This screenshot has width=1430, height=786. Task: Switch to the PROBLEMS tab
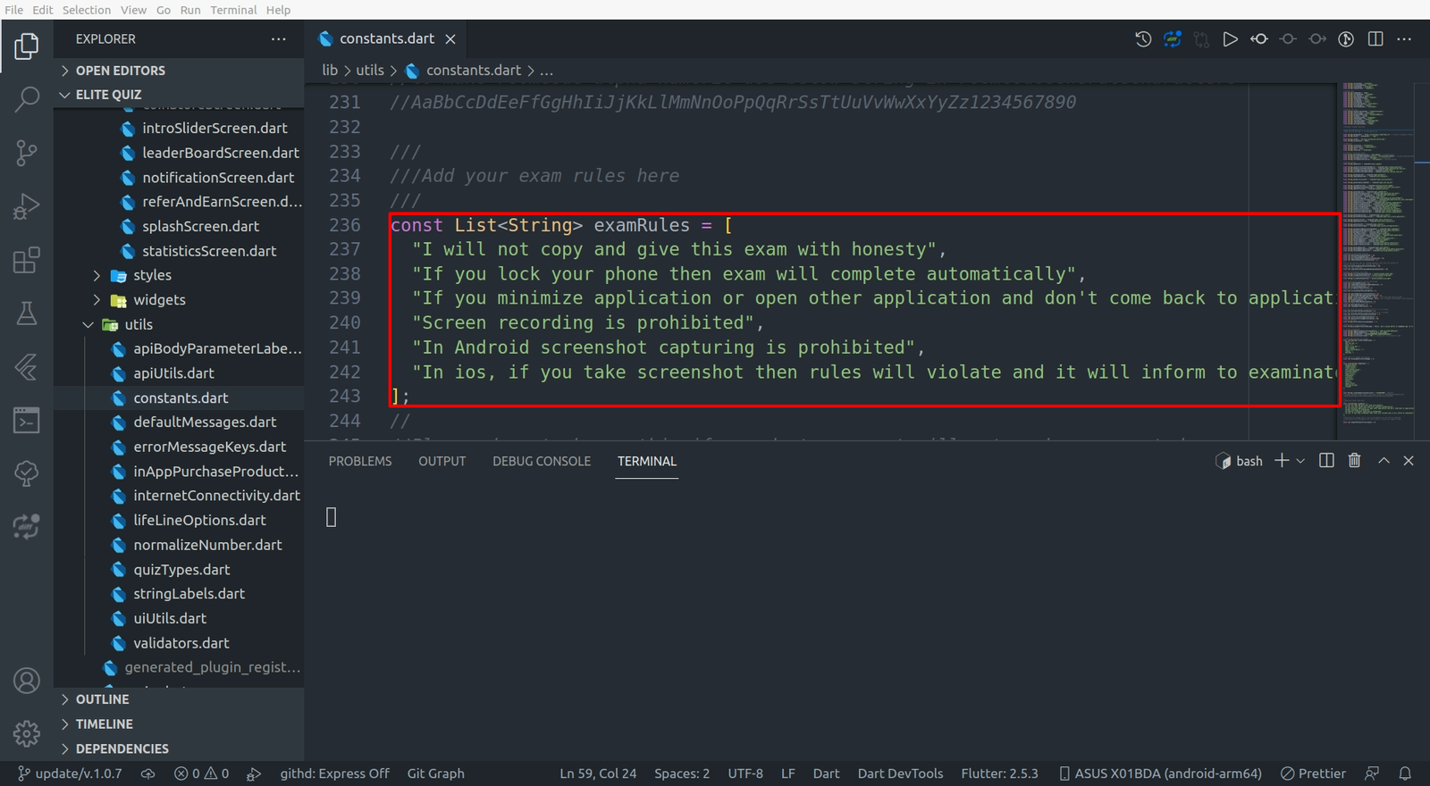point(359,461)
